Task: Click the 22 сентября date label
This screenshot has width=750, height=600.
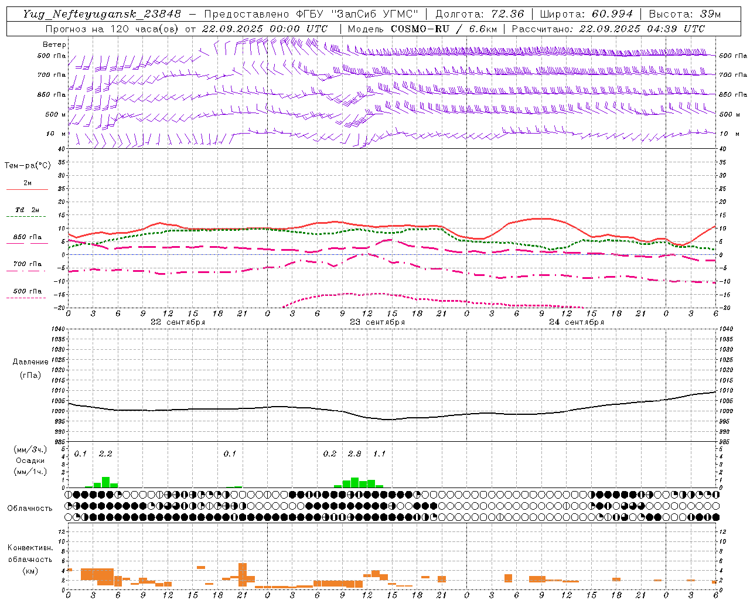Action: [x=178, y=322]
